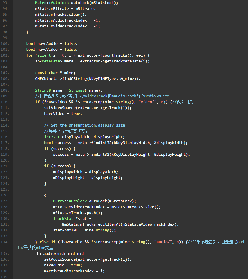248x279 pixels.
Task: Click 'bool haveAudio = false' declaration
Action: point(52,44)
